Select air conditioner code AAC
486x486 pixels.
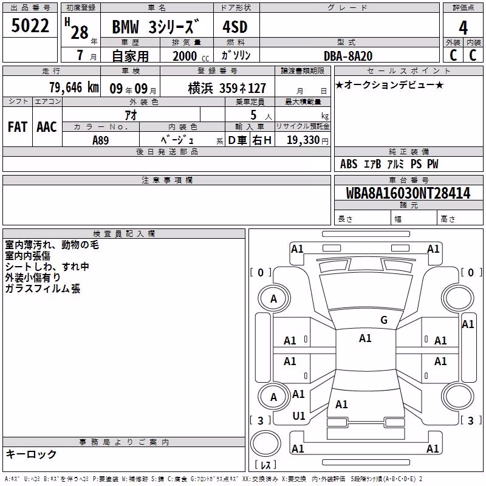coord(47,127)
